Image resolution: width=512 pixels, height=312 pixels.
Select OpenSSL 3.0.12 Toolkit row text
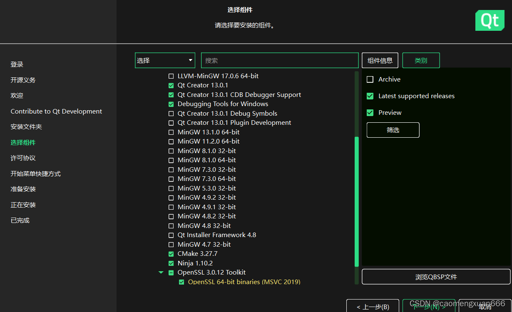click(211, 272)
